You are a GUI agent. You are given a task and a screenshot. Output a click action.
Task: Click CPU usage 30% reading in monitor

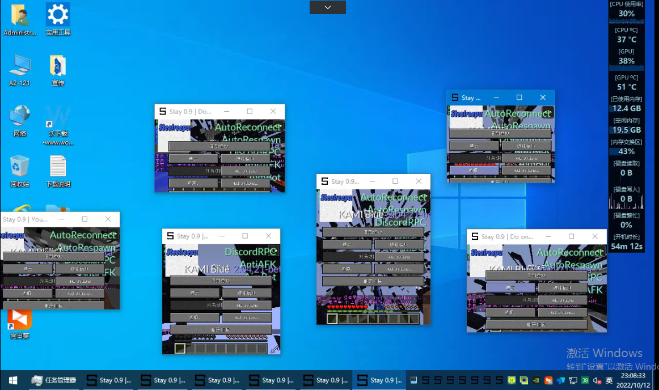(626, 14)
